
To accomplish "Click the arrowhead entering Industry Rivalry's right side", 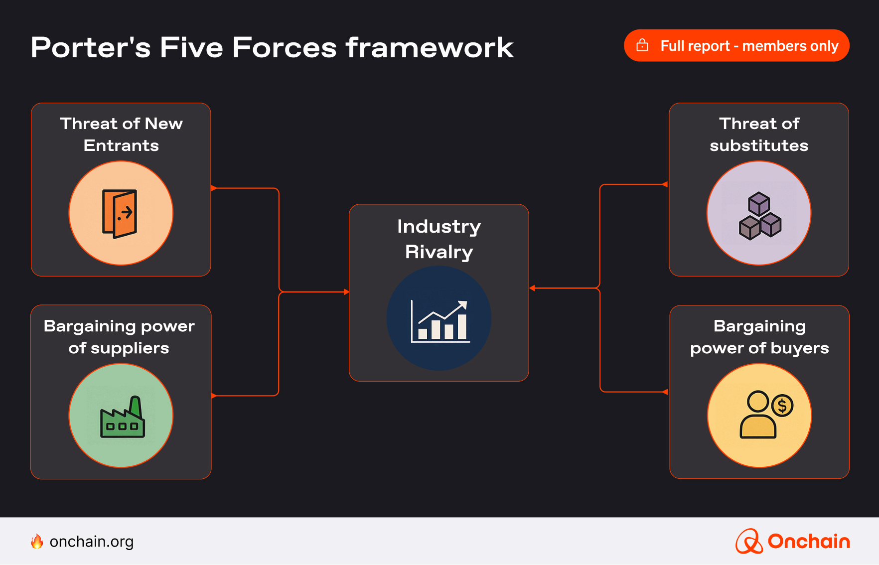I will coord(532,288).
